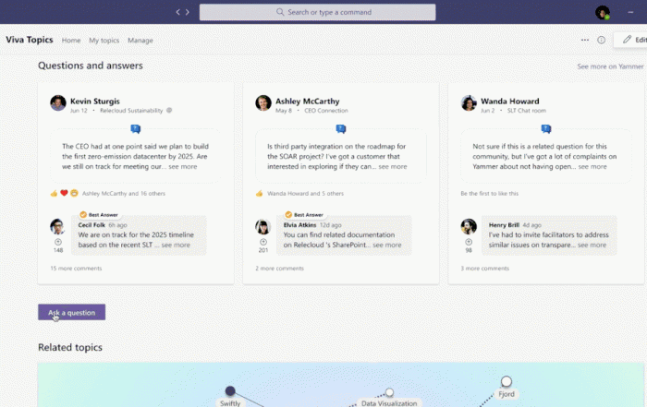Screen dimensions: 647x407
Task: Expand Cecil Folk's answer with see more
Action: (176, 245)
